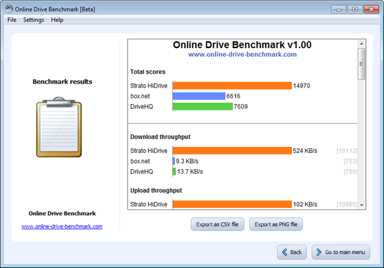Open the File menu

tap(12, 20)
